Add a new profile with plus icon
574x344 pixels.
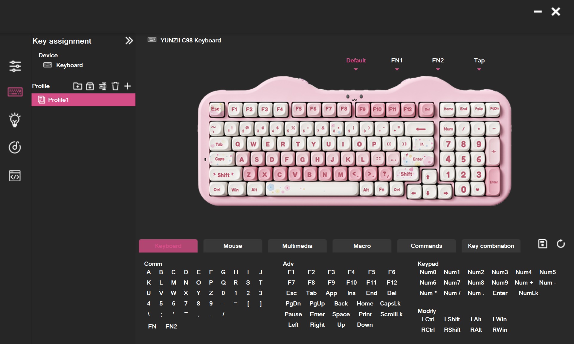point(128,86)
